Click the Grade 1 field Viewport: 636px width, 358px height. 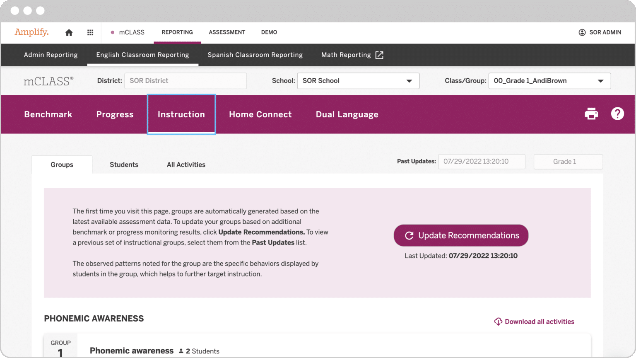[568, 162]
